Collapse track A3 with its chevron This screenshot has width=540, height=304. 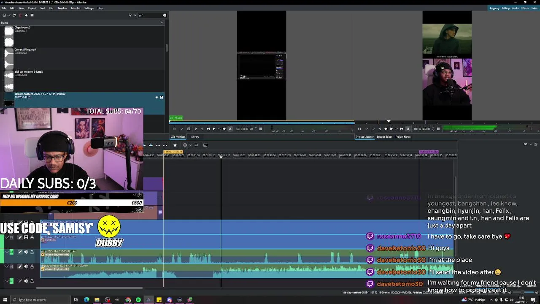coord(7,281)
